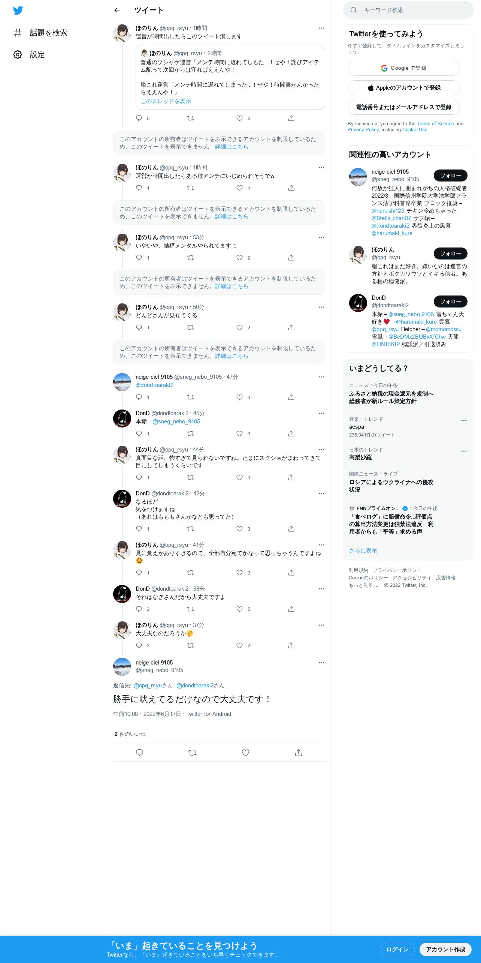The height and width of the screenshot is (963, 481).
Task: Open more options for the aespa trend
Action: pyautogui.click(x=464, y=420)
